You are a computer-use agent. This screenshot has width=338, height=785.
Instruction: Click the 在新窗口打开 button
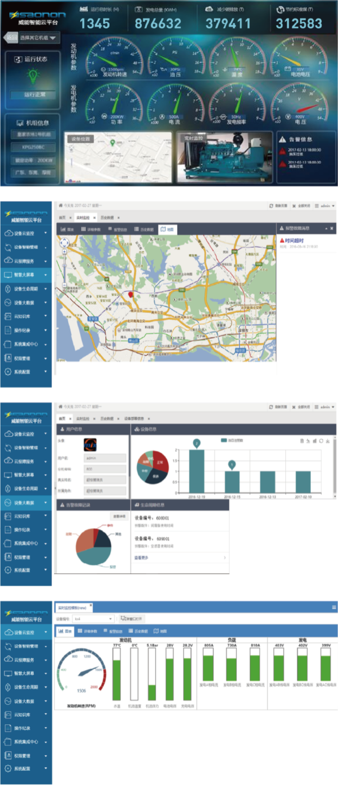(132, 619)
